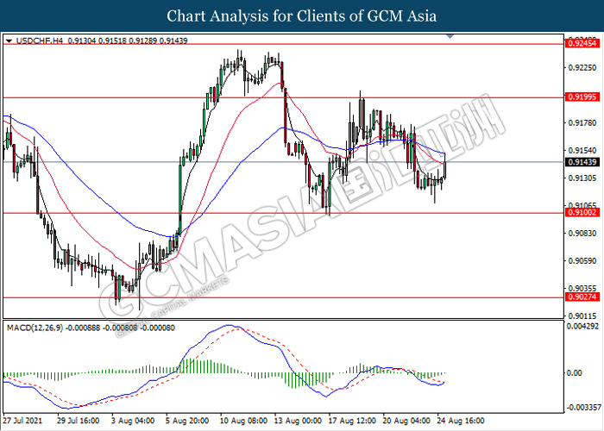The image size is (604, 431).
Task: Click the 13 Aug 00:00 time label
Action: click(299, 421)
